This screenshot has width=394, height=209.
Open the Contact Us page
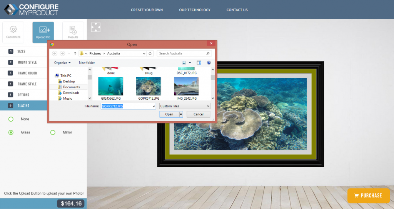tap(237, 10)
